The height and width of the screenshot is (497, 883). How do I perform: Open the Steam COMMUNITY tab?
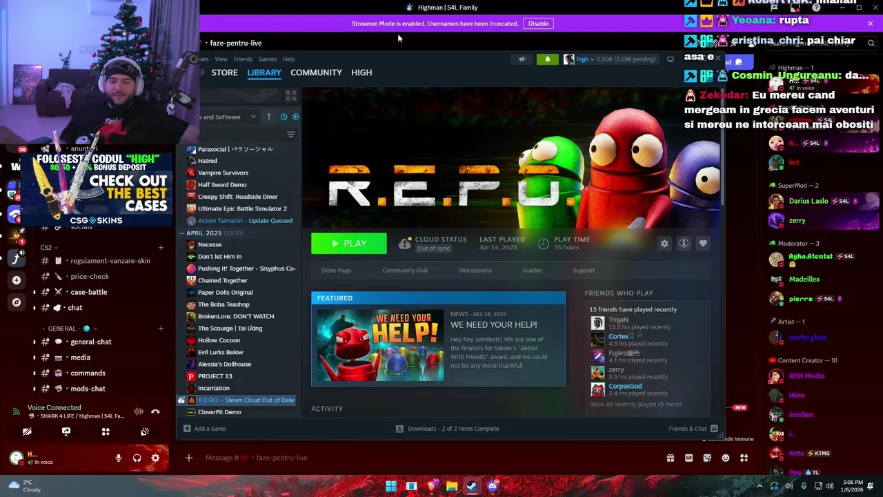[316, 72]
